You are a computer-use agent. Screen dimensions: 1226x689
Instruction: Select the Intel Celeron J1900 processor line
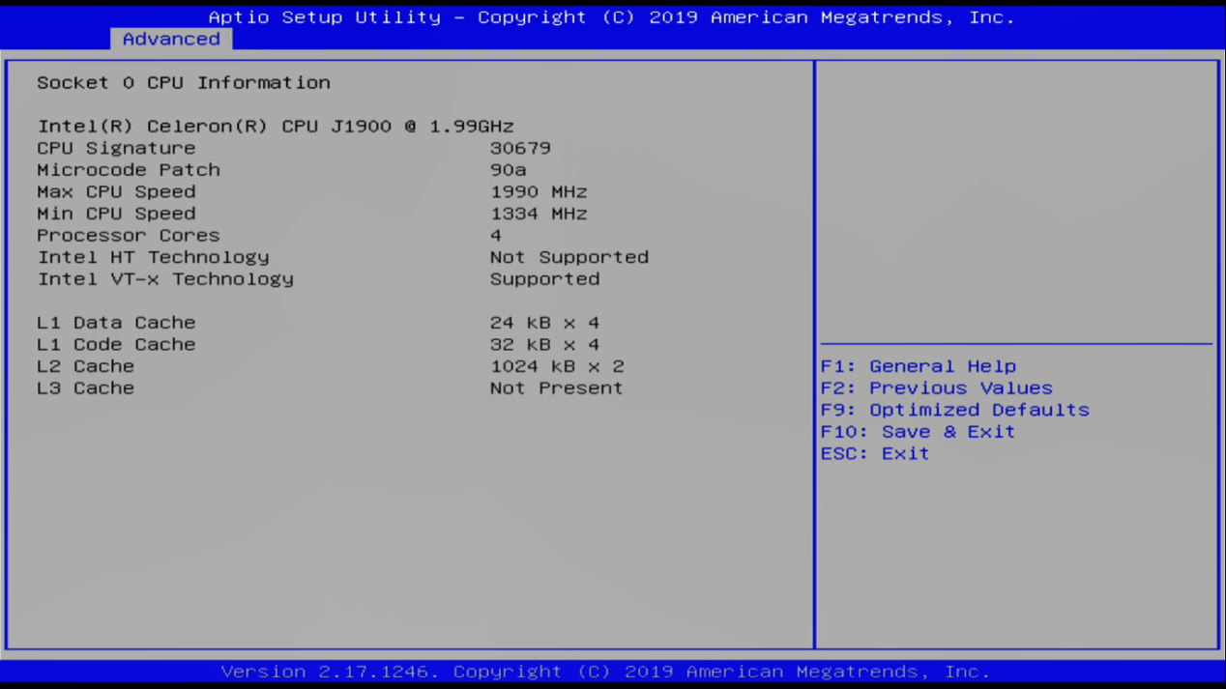click(276, 127)
